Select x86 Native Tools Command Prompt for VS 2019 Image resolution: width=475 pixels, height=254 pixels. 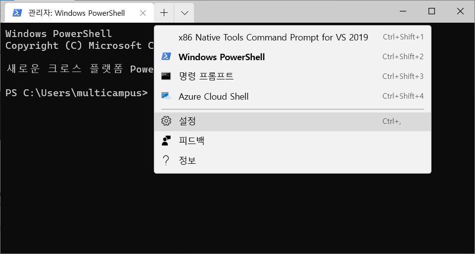(x=292, y=37)
